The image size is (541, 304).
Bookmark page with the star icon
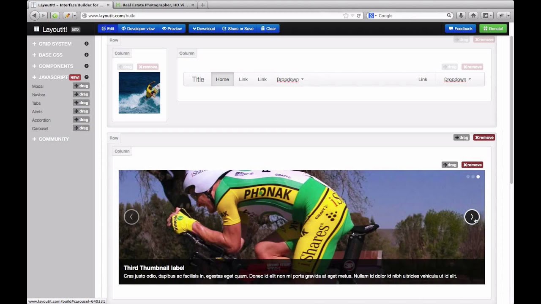pyautogui.click(x=346, y=16)
